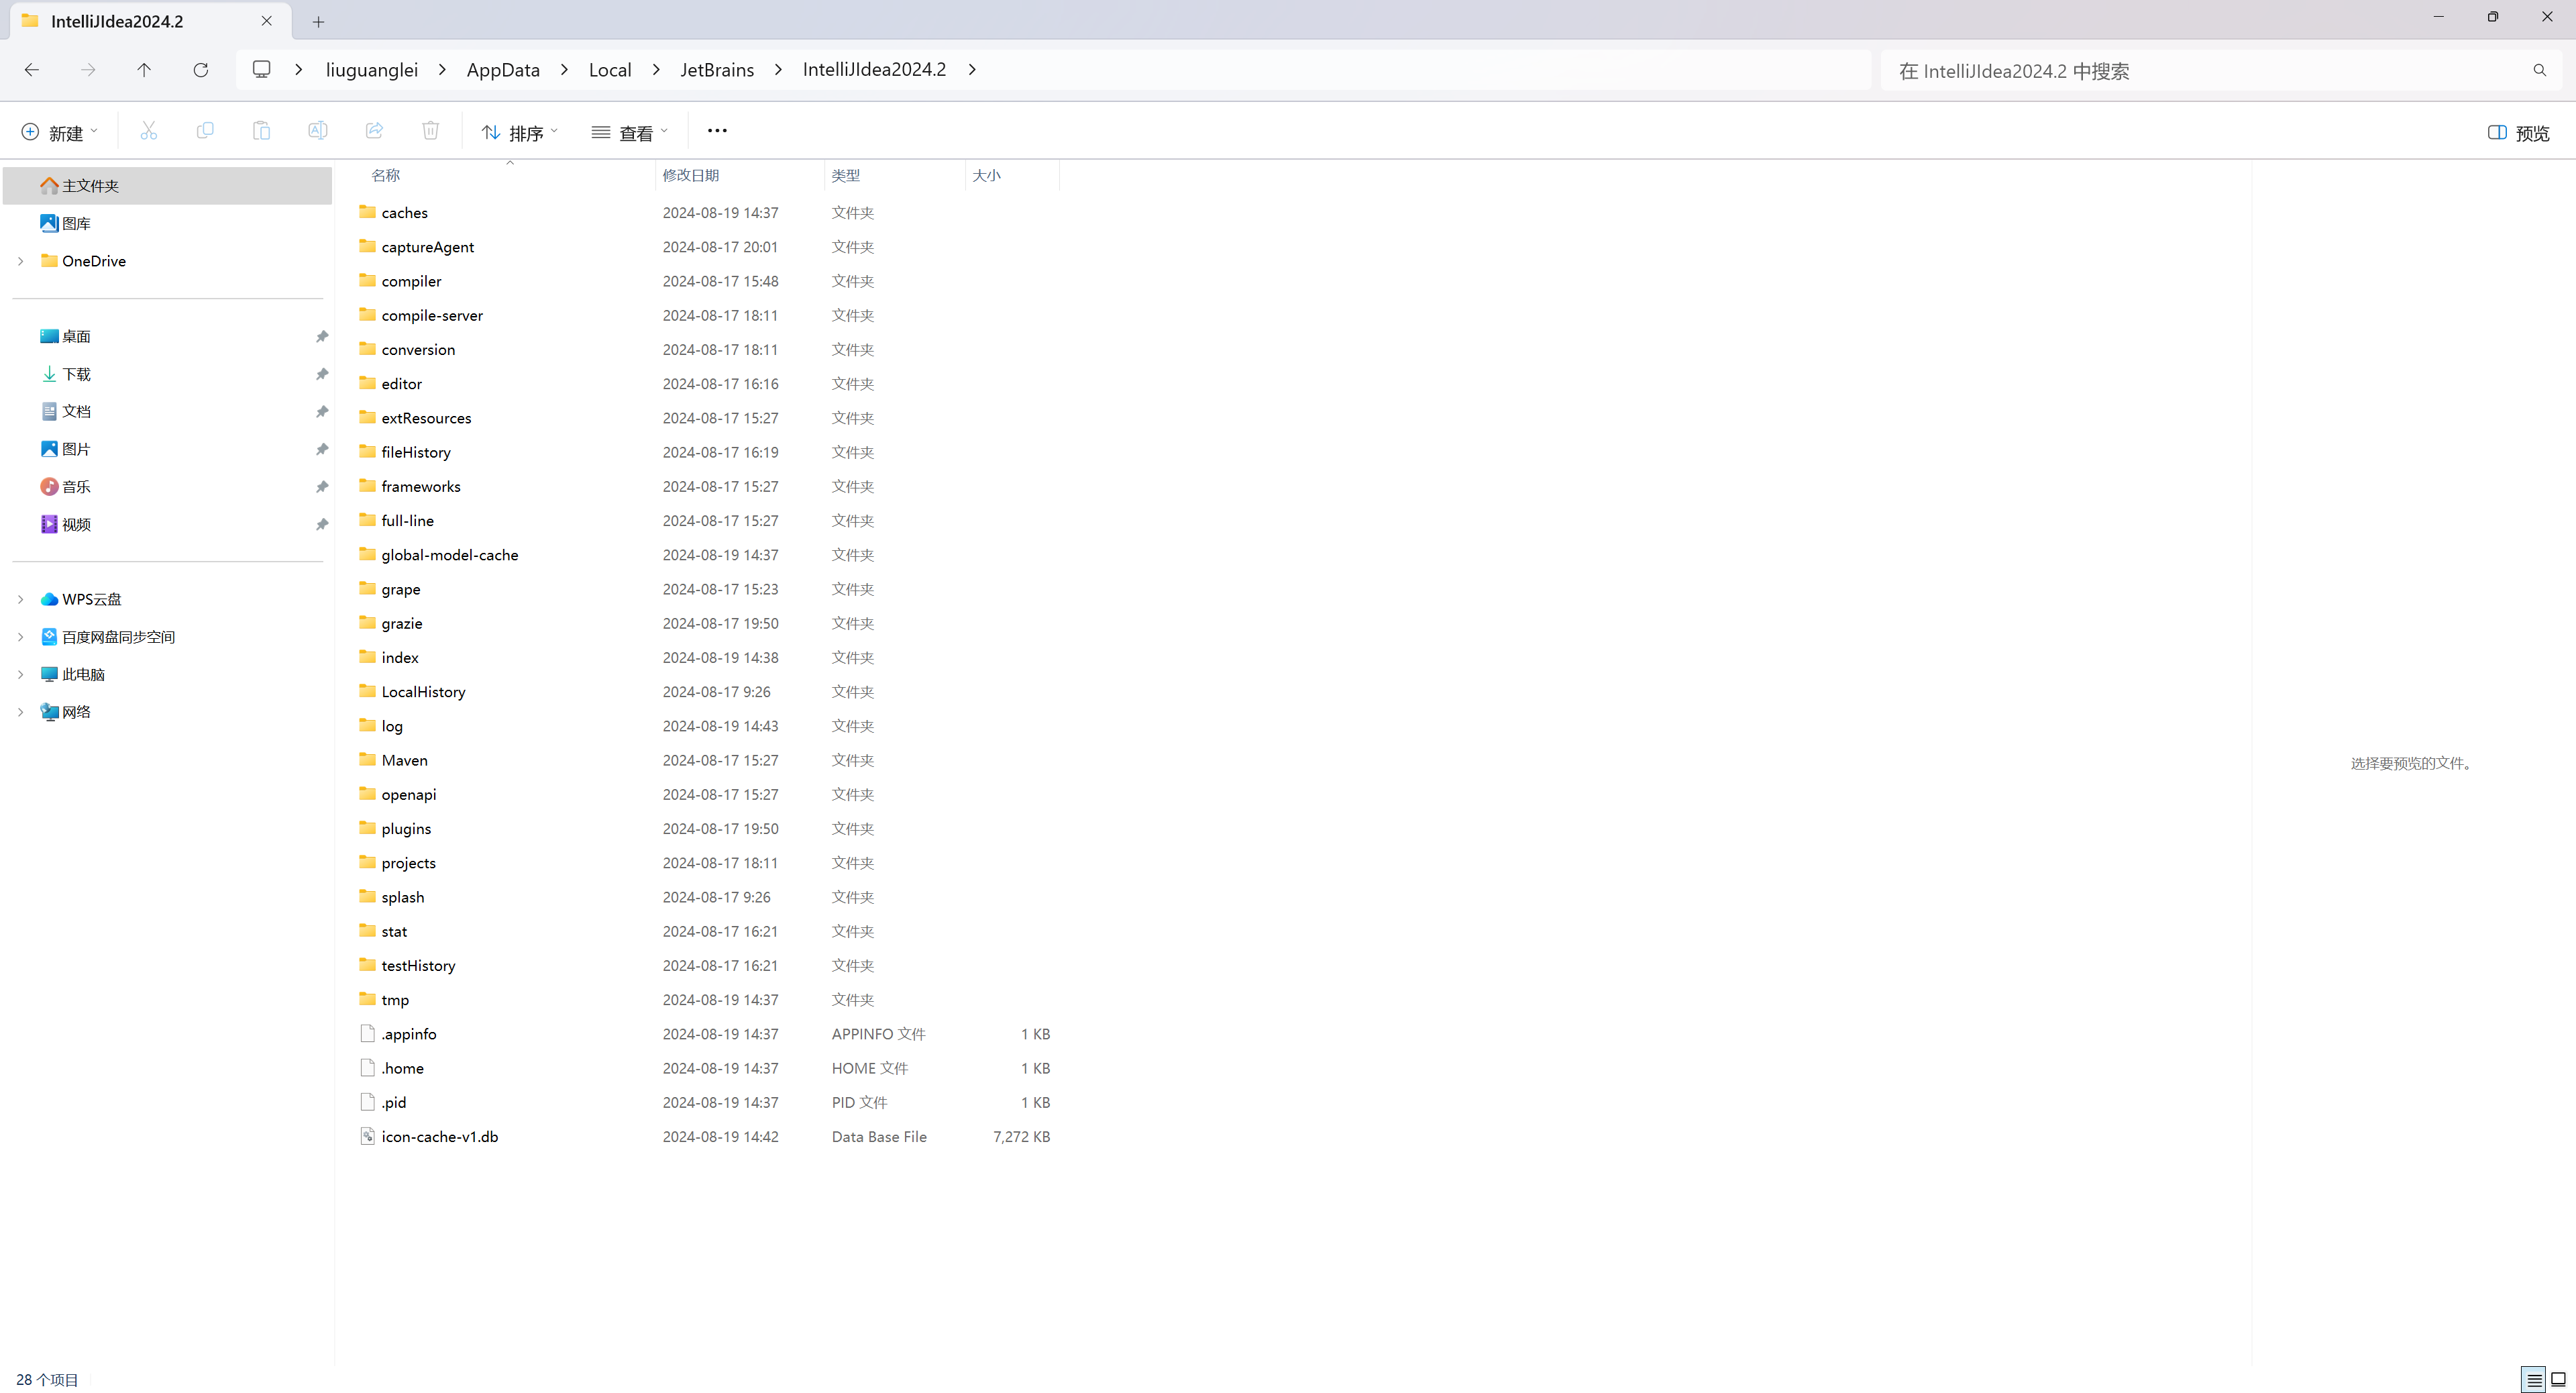Open the 查看 view dropdown
2576x1393 pixels.
coord(629,133)
